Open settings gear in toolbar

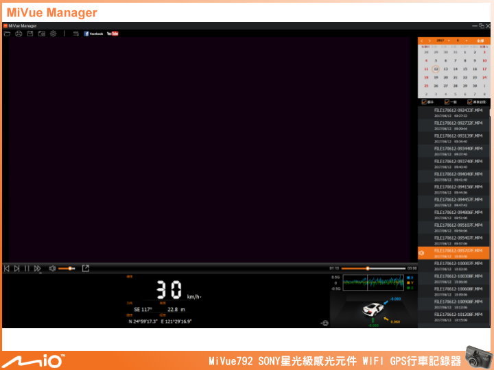[54, 34]
